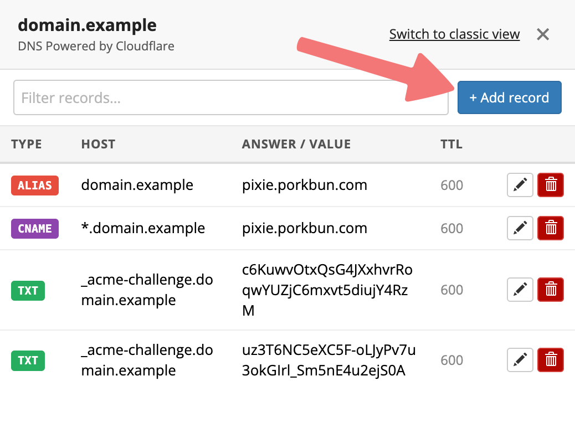Image resolution: width=575 pixels, height=443 pixels.
Task: Close the DNS records panel
Action: (543, 34)
